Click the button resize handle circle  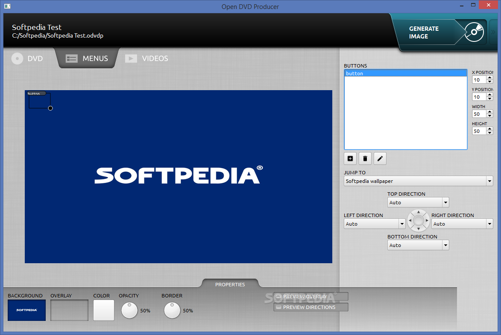coord(50,109)
